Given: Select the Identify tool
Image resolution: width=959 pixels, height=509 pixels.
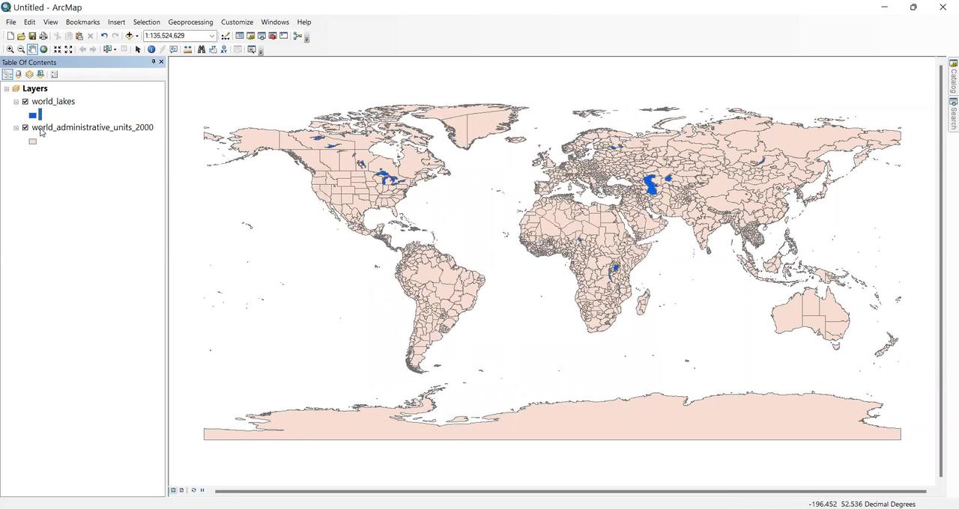Looking at the screenshot, I should coord(151,49).
